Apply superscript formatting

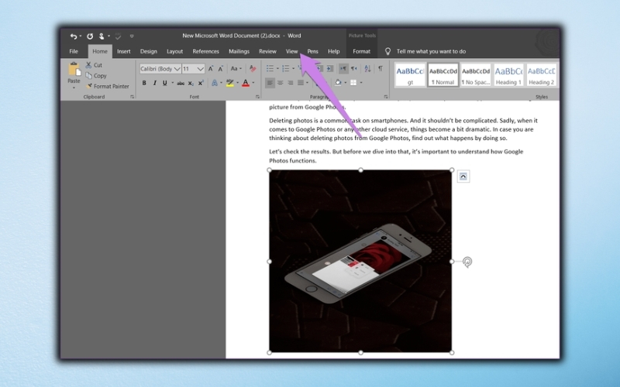[x=201, y=83]
